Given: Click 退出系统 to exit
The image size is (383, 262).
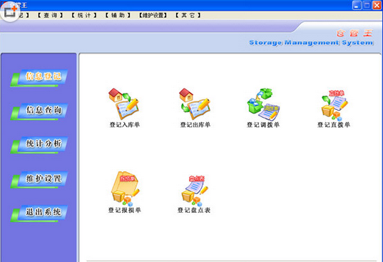Looking at the screenshot, I should pos(39,213).
